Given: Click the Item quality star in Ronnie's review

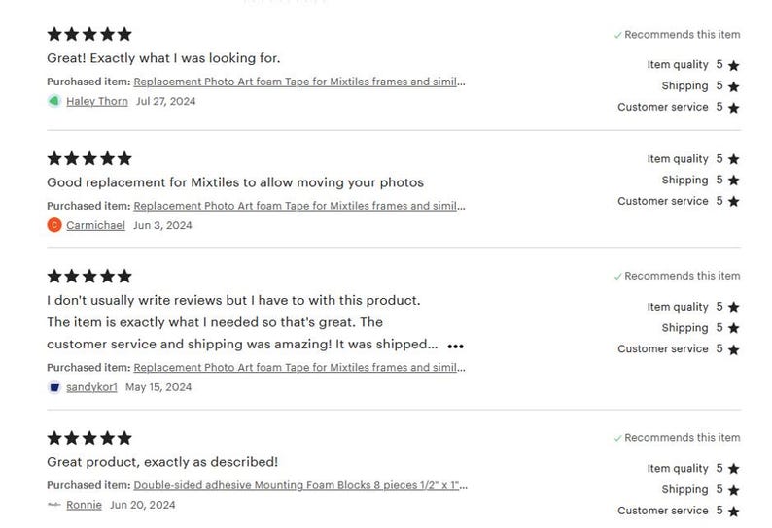Looking at the screenshot, I should pos(734,469).
